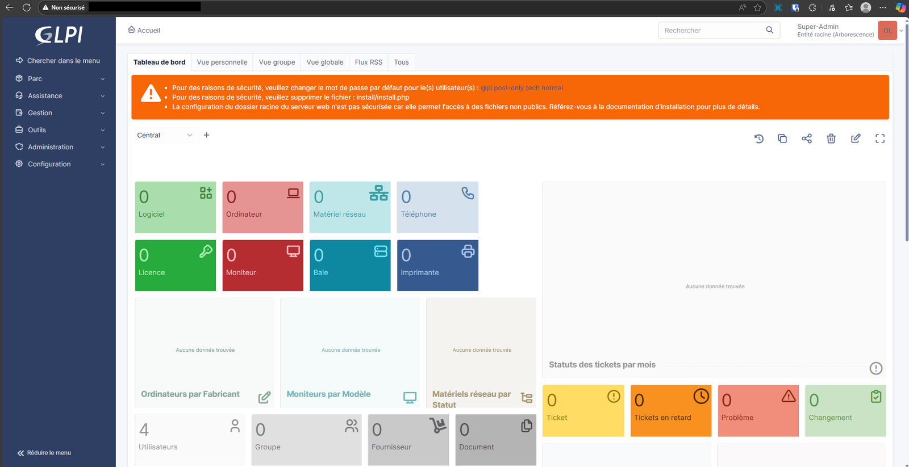The image size is (909, 467).
Task: Open the share dashboard icon
Action: (x=807, y=138)
